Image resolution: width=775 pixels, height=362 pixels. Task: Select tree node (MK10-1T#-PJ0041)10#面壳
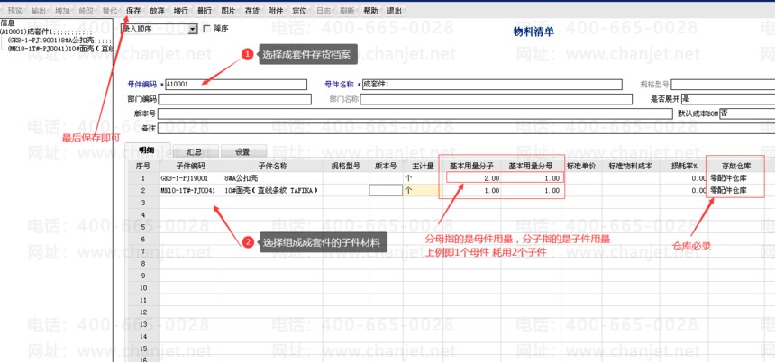click(x=59, y=49)
